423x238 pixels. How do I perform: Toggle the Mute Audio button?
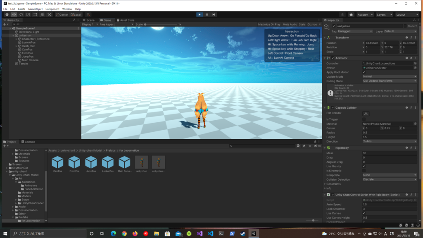pos(290,24)
